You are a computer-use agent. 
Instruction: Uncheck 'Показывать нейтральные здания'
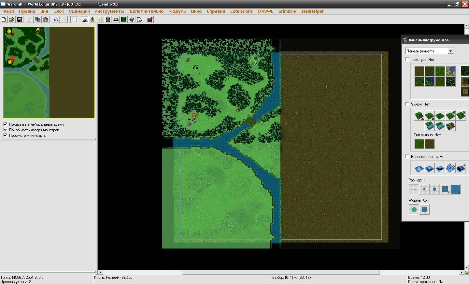point(5,124)
